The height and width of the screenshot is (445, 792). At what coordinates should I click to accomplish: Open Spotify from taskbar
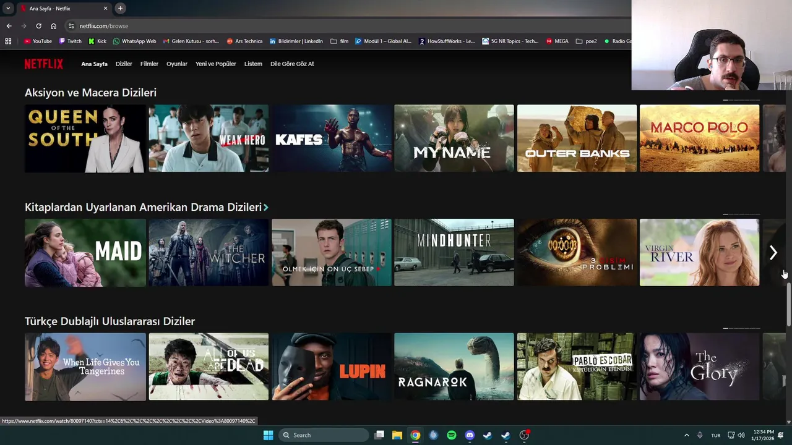pyautogui.click(x=452, y=435)
